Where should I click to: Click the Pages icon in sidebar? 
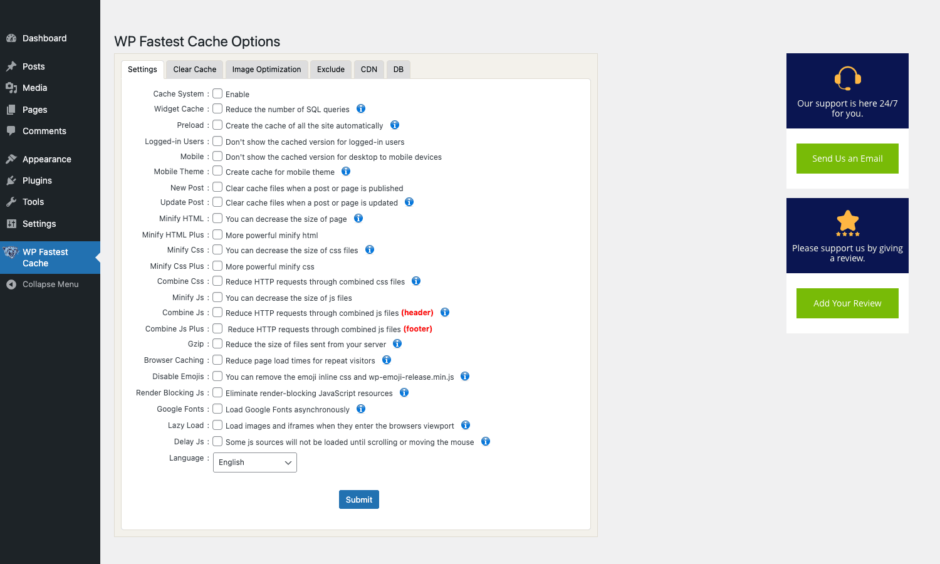[x=11, y=110]
